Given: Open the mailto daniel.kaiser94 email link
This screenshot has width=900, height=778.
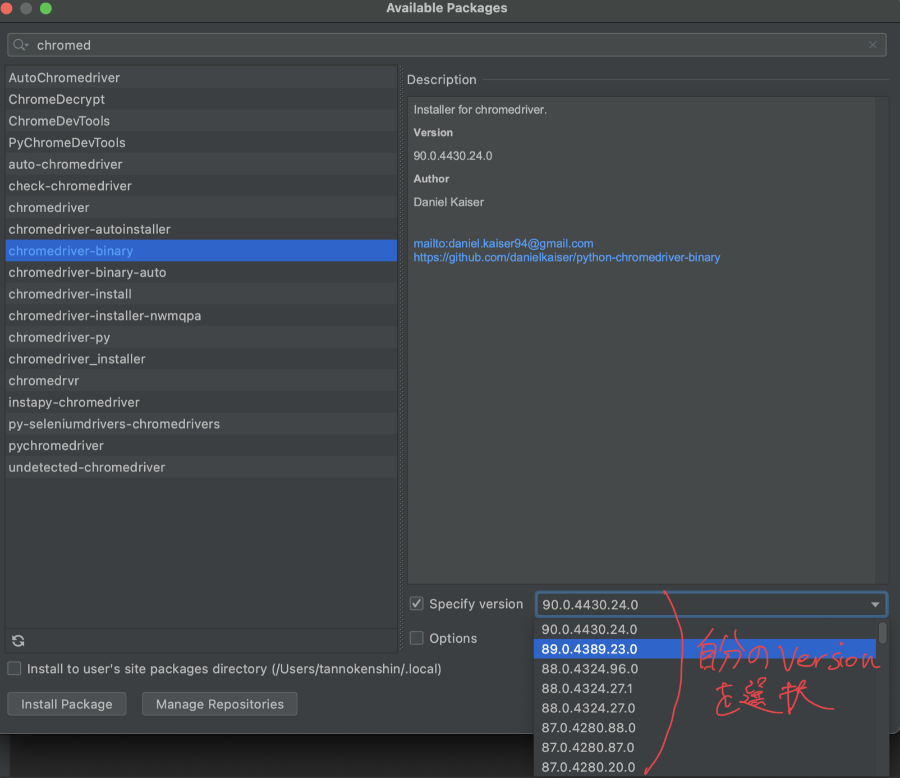Looking at the screenshot, I should [x=503, y=243].
